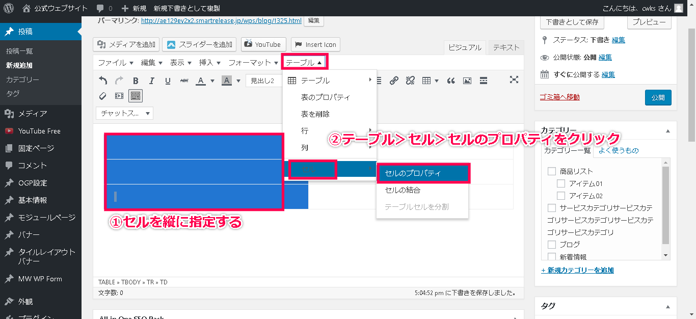696x319 pixels.
Task: Open the 見出し2 format dropdown
Action: tap(264, 81)
